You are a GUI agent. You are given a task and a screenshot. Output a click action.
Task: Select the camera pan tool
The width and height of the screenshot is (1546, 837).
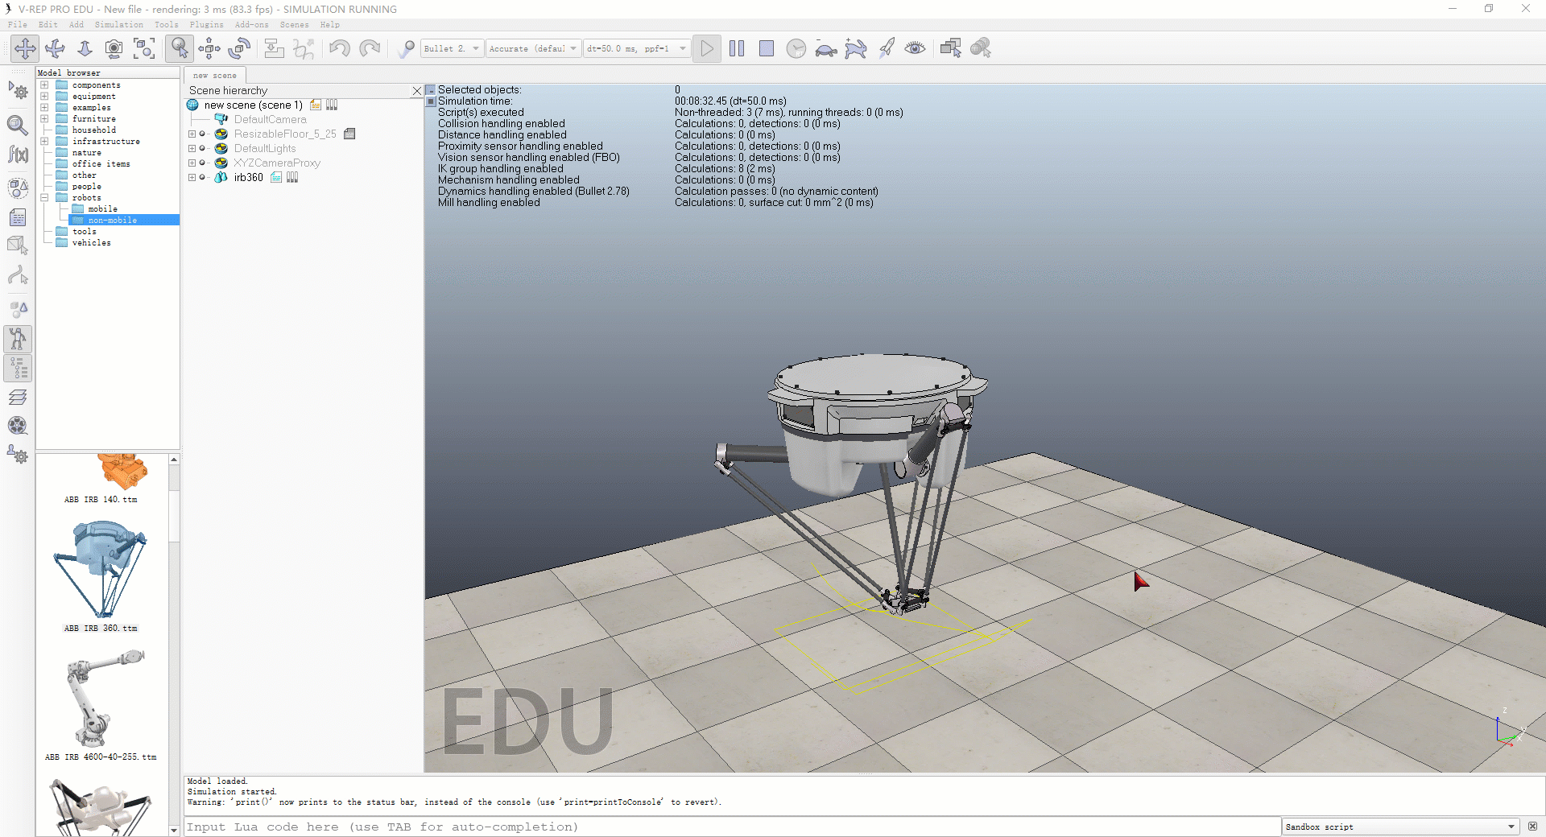click(x=25, y=48)
